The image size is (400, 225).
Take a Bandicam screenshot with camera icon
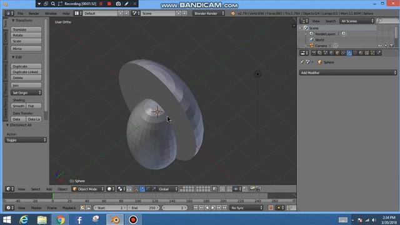point(118,4)
